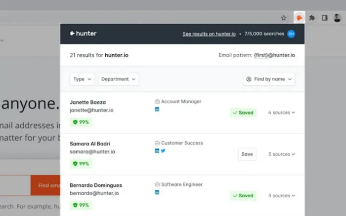346x216 pixels.
Task: Click the {first}@hunter.io email pattern
Action: click(x=274, y=55)
